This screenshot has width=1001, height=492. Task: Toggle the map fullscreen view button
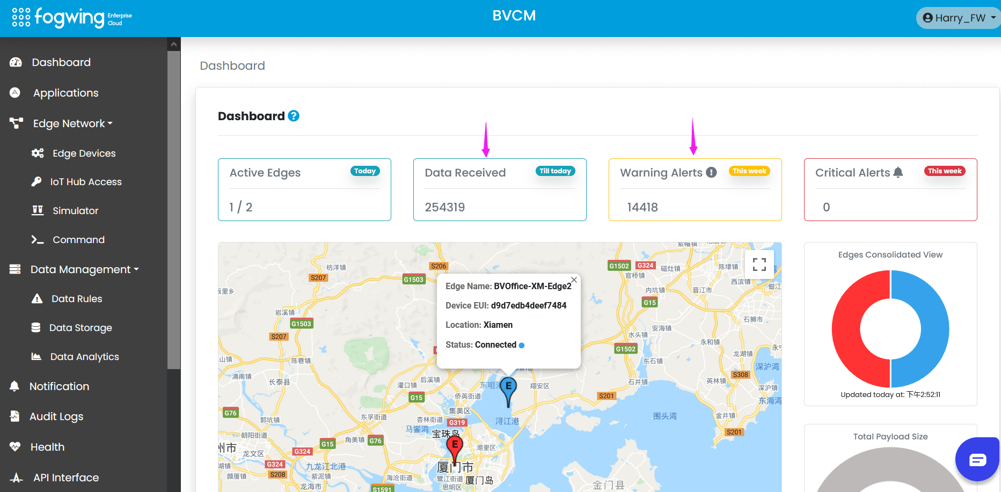coord(759,264)
